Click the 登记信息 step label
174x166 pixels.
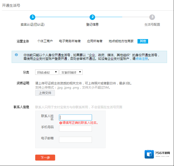[x=92, y=25]
